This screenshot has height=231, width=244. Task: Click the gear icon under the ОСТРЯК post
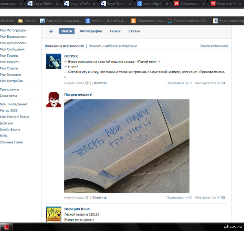click(87, 83)
